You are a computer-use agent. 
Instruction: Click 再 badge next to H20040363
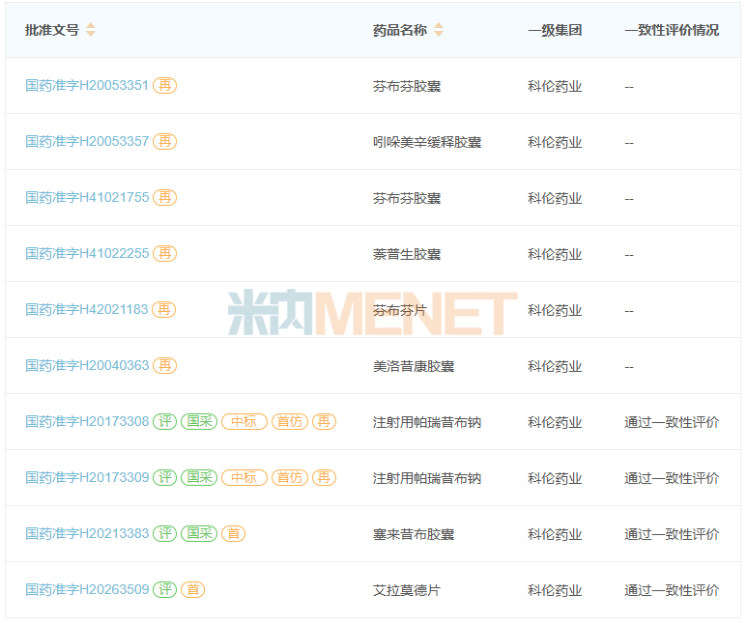coord(164,366)
